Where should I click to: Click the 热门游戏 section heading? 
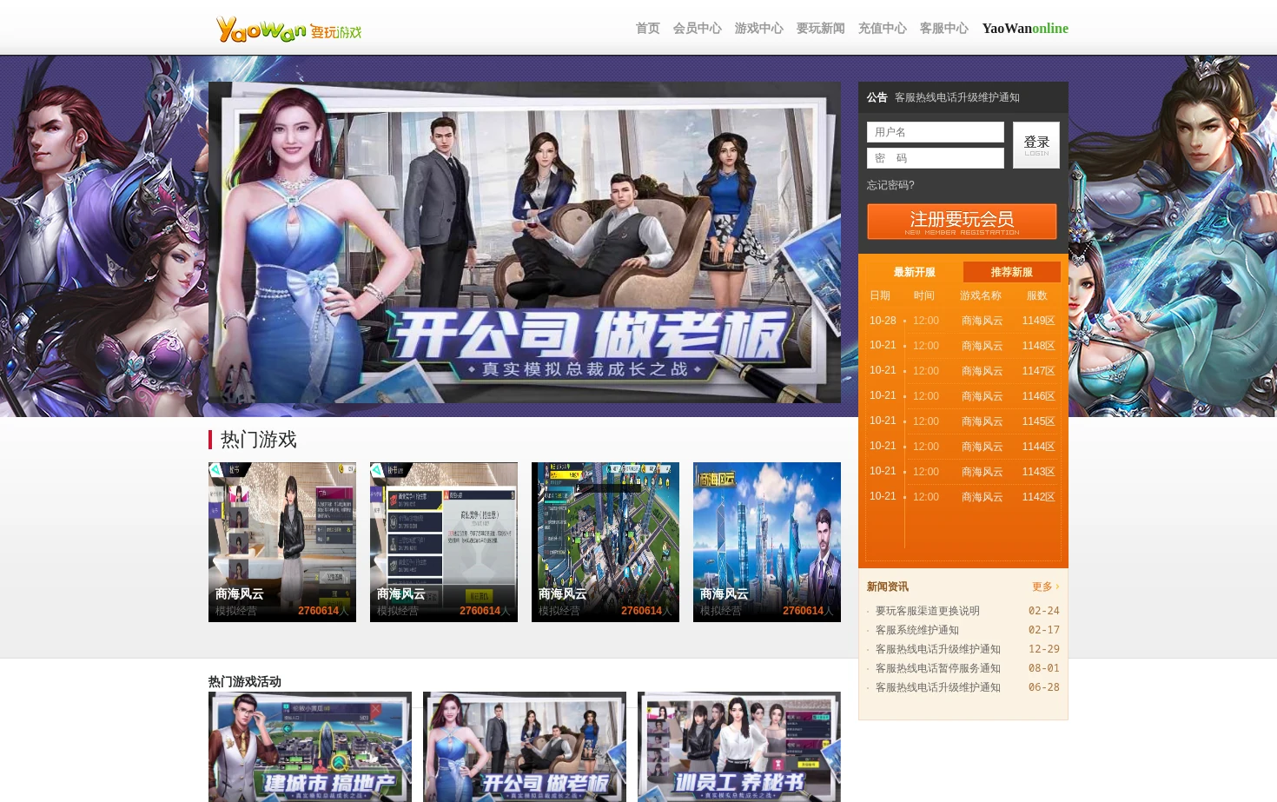[258, 440]
